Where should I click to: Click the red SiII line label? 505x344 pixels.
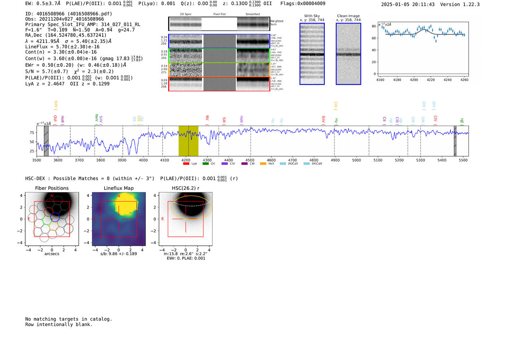[x=224, y=121]
